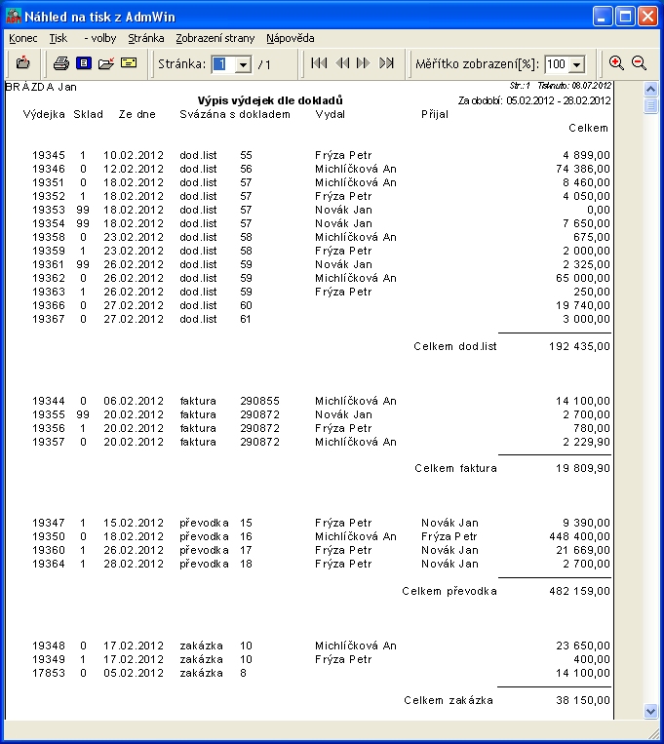Minimize the AdmWin preview window

point(603,17)
